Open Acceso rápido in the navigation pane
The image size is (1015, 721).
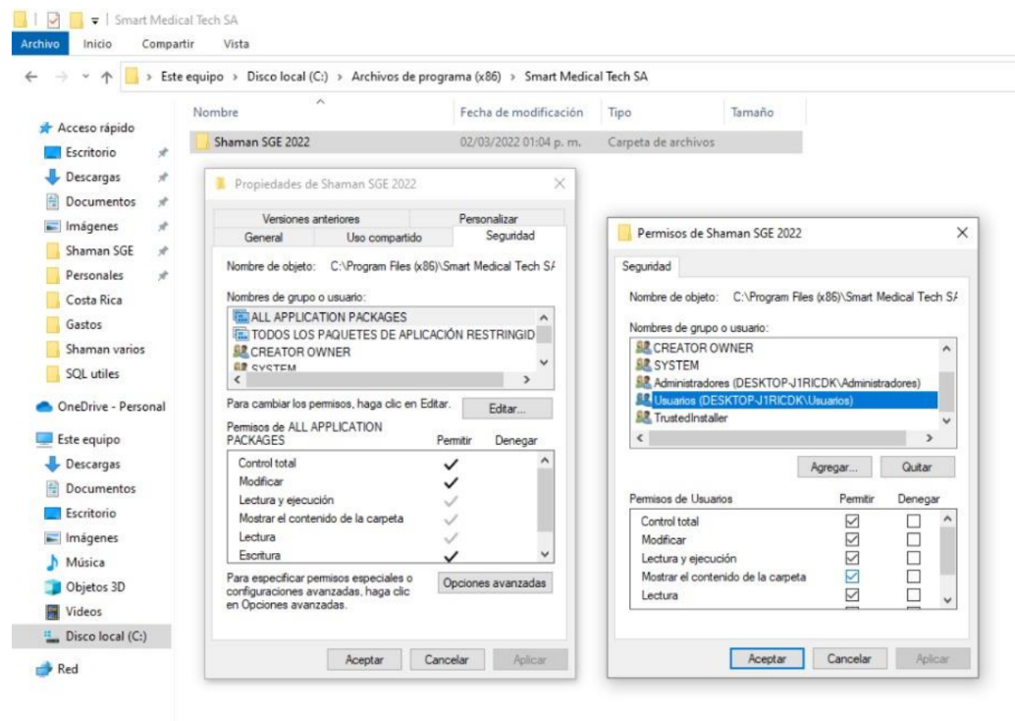[x=95, y=128]
